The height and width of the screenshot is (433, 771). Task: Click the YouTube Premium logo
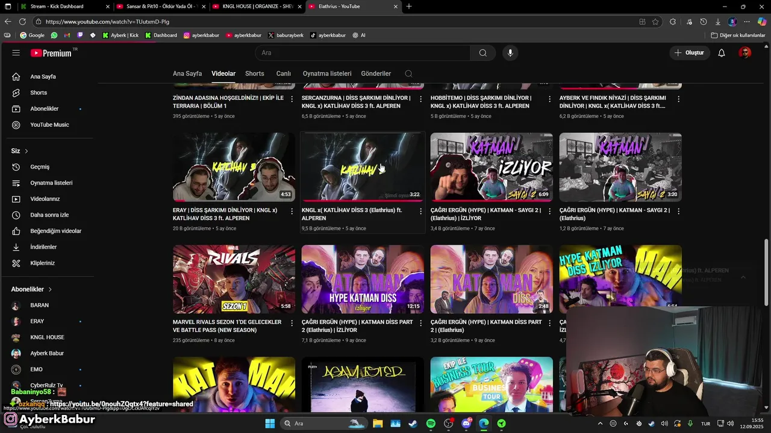pyautogui.click(x=52, y=53)
